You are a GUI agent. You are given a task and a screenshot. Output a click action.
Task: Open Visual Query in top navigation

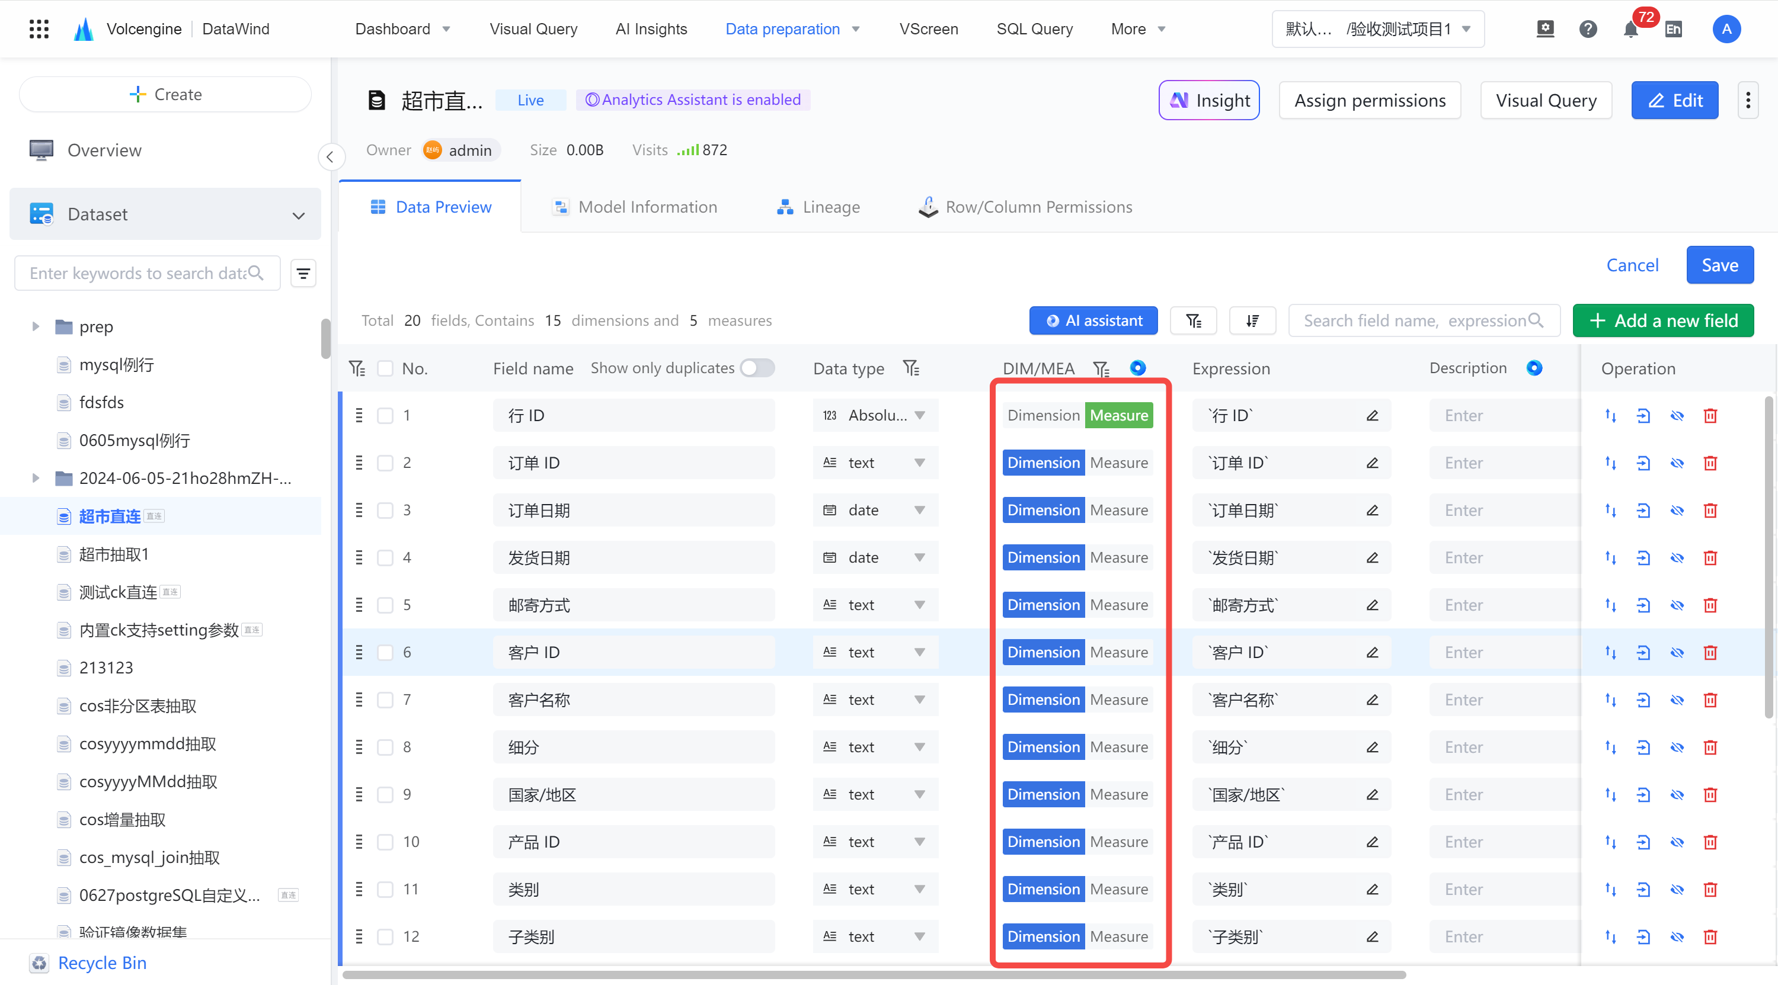[x=533, y=29]
